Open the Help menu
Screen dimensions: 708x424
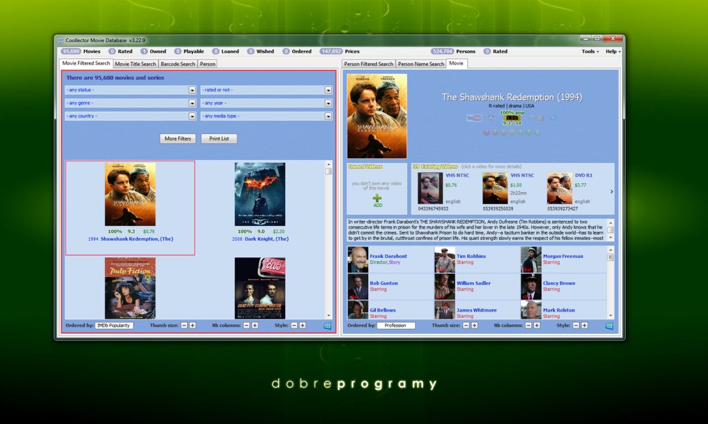point(613,51)
